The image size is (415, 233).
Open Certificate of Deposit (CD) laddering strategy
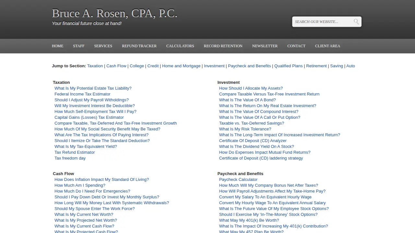click(x=261, y=158)
